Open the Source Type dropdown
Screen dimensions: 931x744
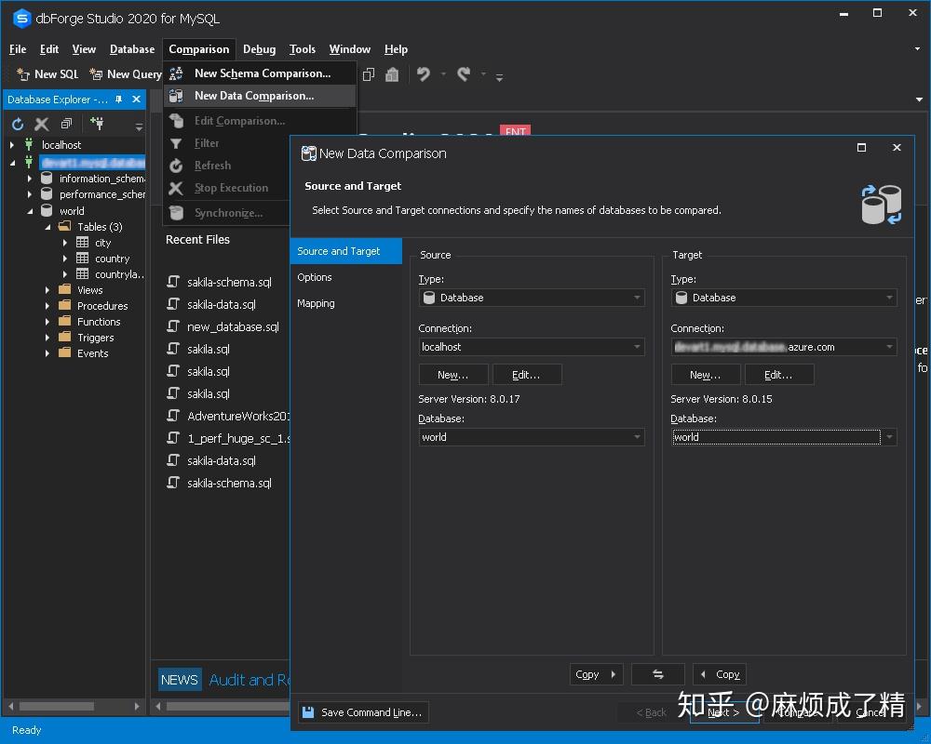(637, 298)
